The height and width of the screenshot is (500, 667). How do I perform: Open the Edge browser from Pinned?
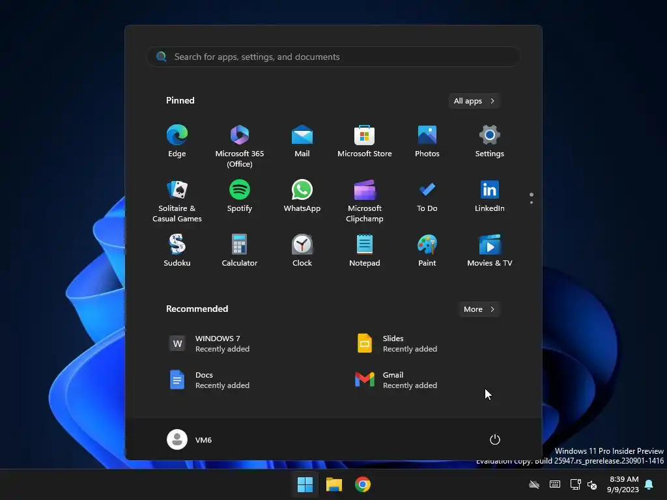(177, 142)
